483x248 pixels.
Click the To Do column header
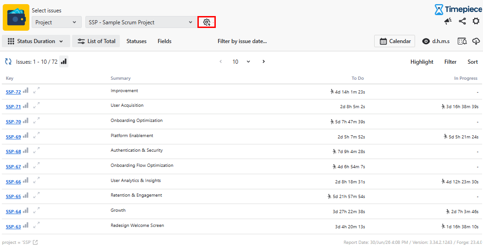pos(358,78)
